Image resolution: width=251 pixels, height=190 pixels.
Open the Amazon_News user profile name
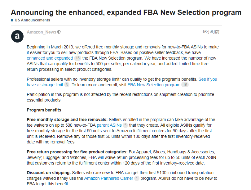(41, 32)
